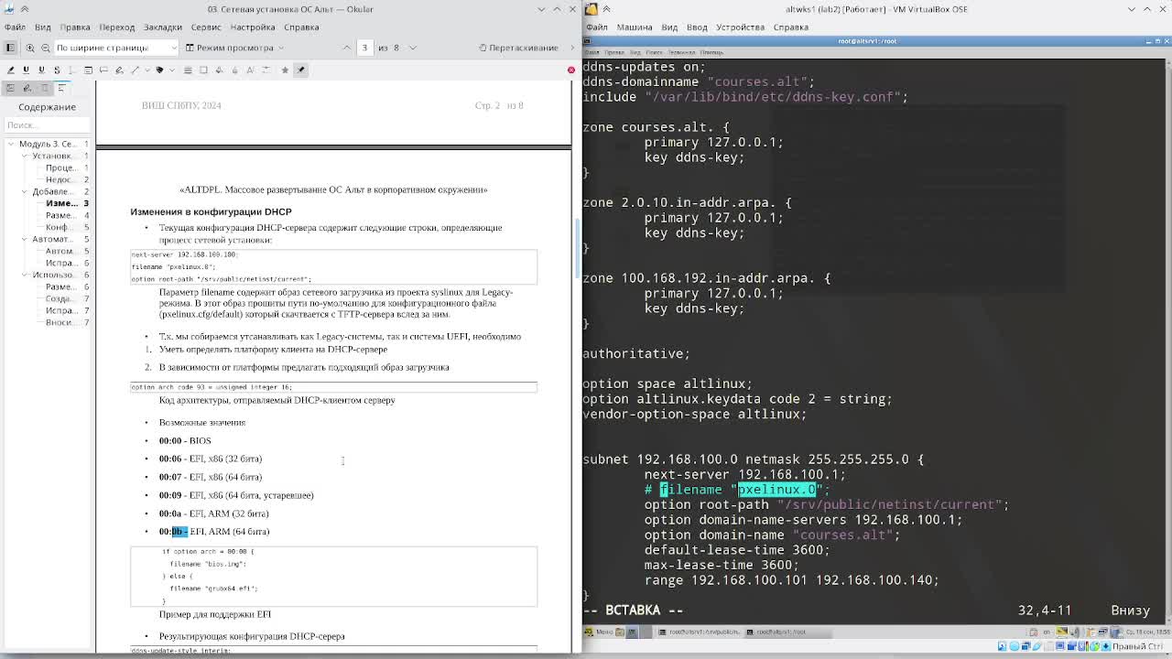Switch sidebar to thumbnails view

pos(10,88)
